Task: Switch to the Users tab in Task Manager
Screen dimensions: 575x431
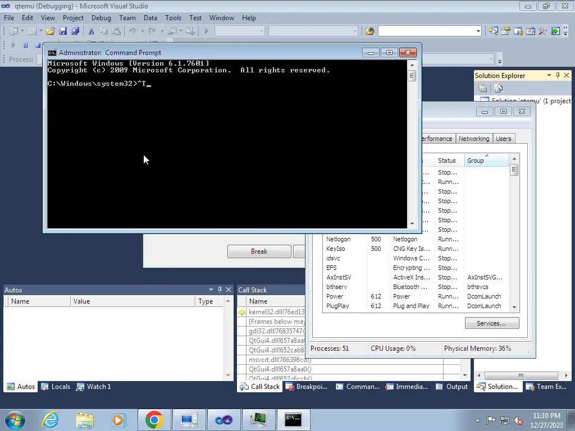Action: 504,139
